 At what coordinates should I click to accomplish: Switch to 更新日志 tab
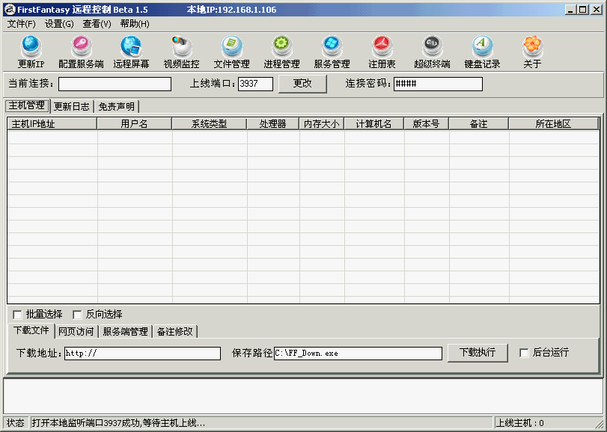(72, 107)
